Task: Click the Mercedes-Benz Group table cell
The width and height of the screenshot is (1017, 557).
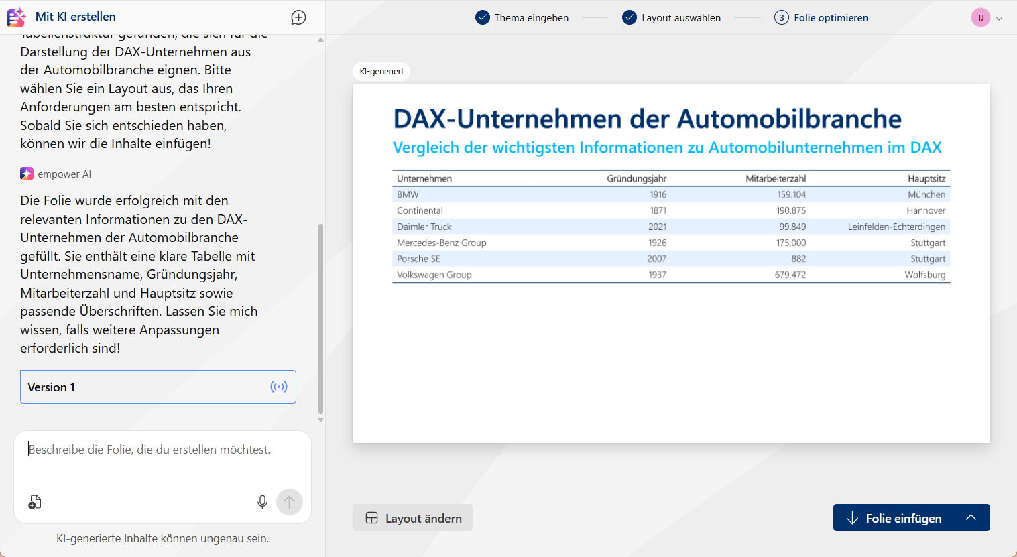Action: [x=441, y=243]
